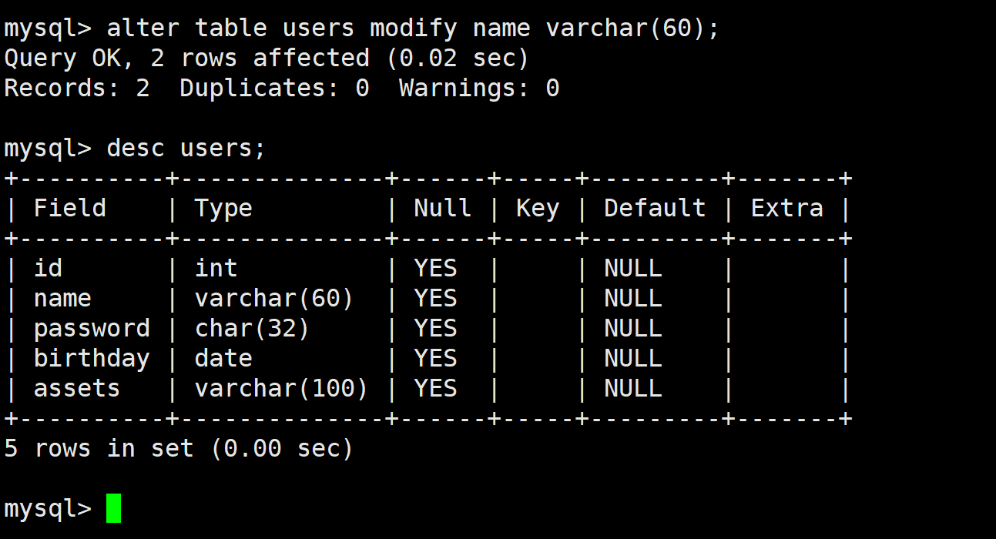
Task: Click the 'assets' field cell
Action: pyautogui.click(x=77, y=389)
